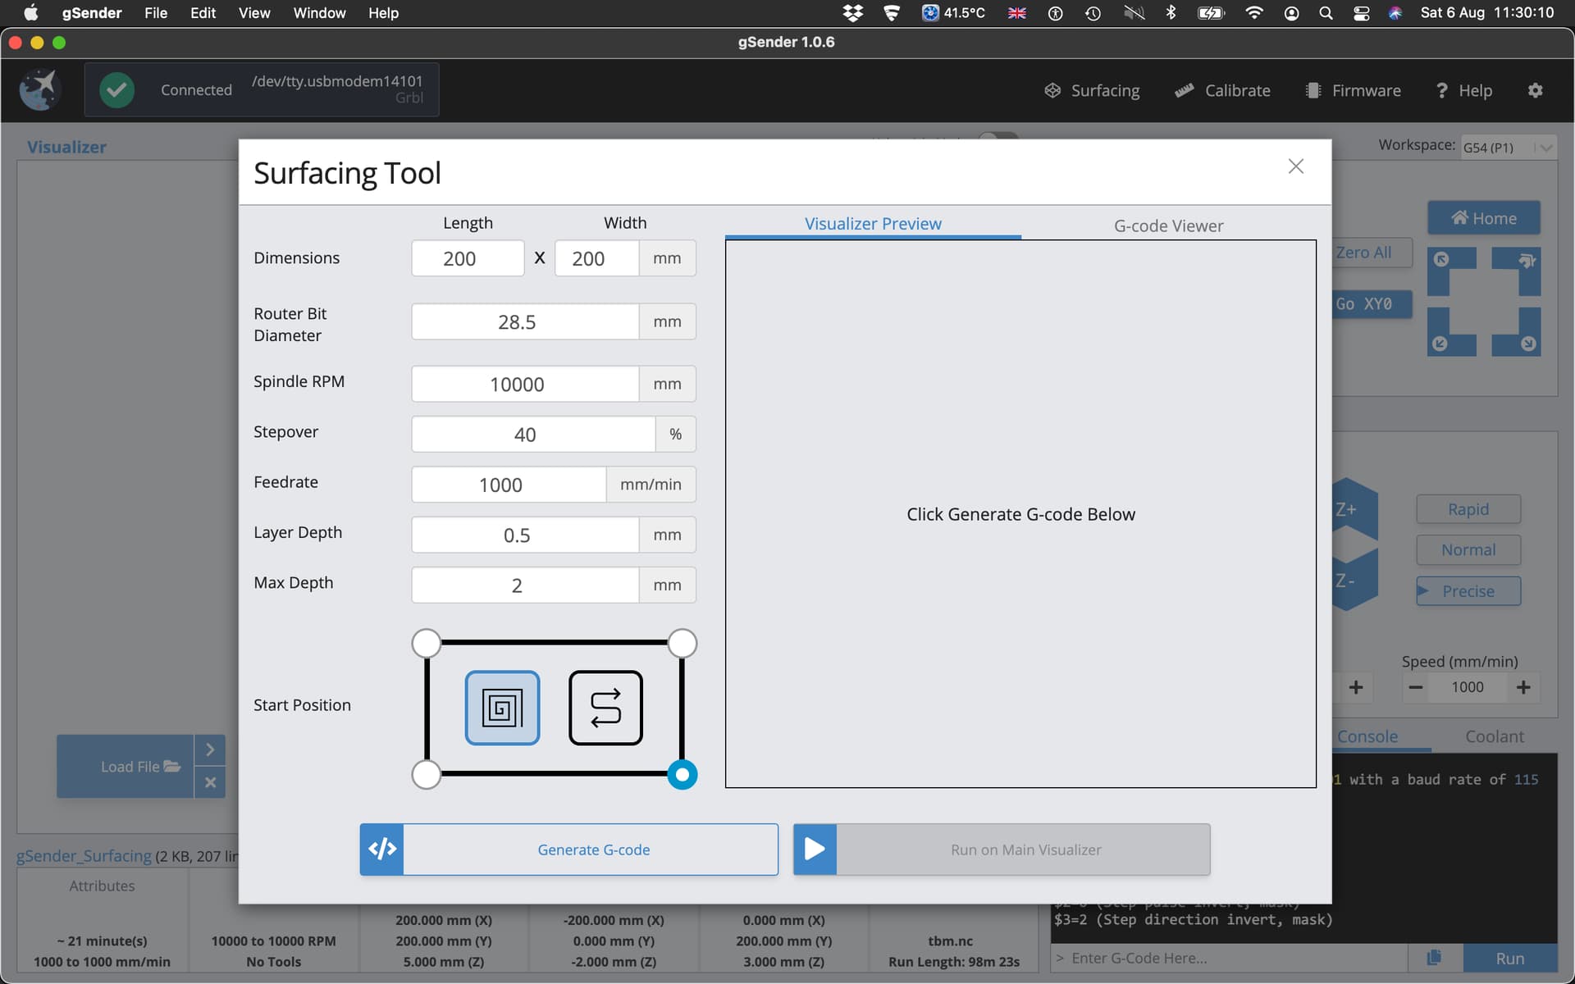Switch to Visualizer Preview tab
This screenshot has width=1575, height=984.
click(x=873, y=224)
